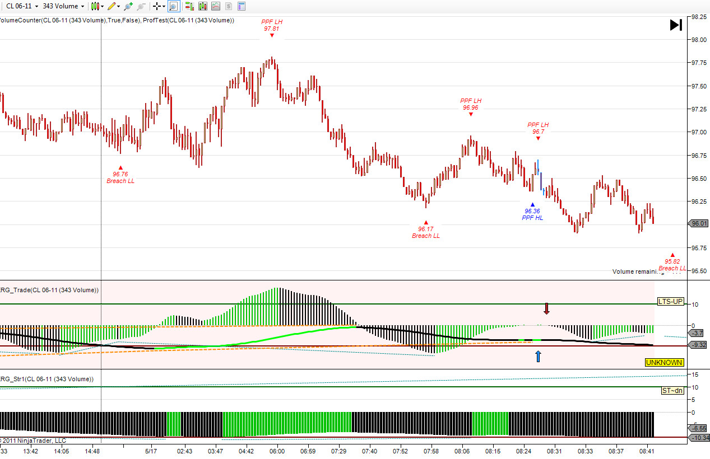Click the ERG_Trade panel title text

point(49,290)
